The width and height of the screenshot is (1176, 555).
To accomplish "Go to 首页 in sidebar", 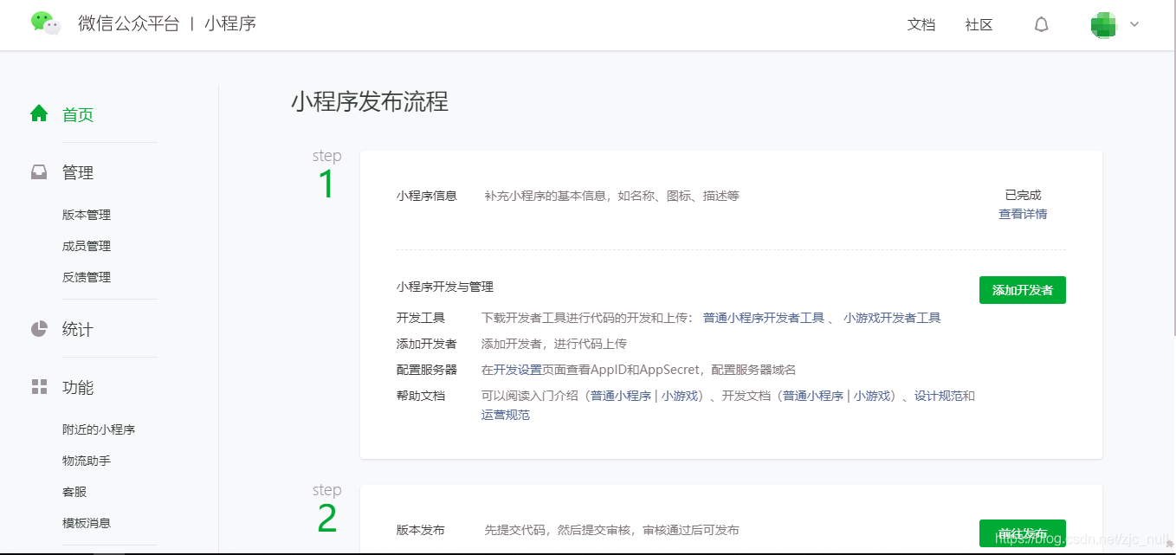I will pyautogui.click(x=78, y=114).
